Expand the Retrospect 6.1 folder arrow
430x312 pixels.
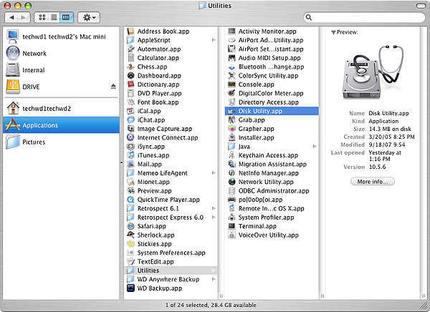213,208
